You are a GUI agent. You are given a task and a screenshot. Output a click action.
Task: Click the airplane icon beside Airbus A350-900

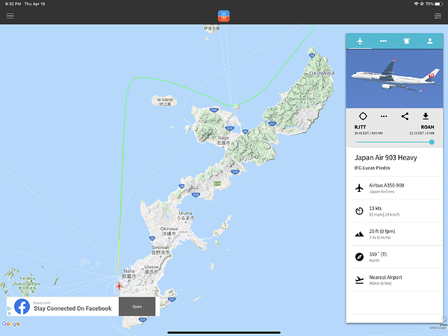(x=359, y=188)
